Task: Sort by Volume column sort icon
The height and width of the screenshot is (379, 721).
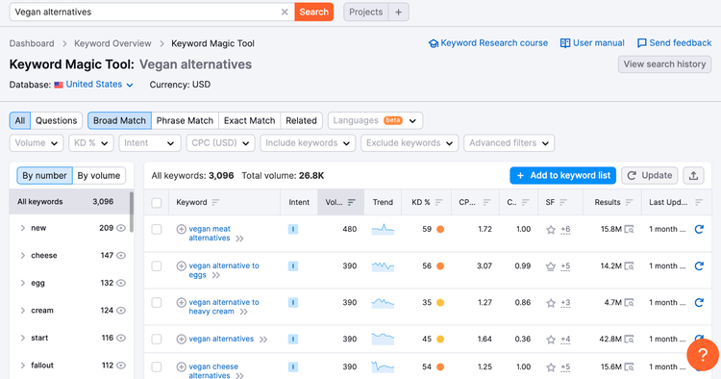Action: coord(352,202)
